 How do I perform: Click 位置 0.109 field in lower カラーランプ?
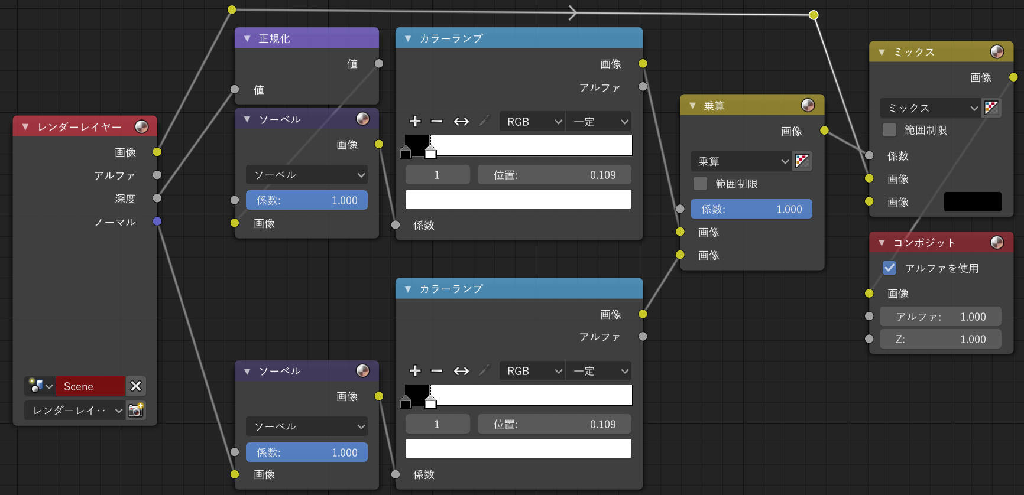point(555,424)
